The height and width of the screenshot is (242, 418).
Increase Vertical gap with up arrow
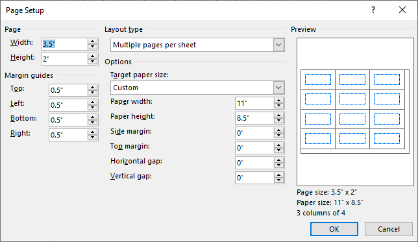coord(278,175)
